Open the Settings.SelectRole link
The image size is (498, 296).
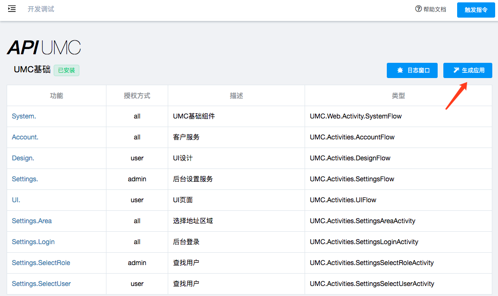(x=41, y=263)
